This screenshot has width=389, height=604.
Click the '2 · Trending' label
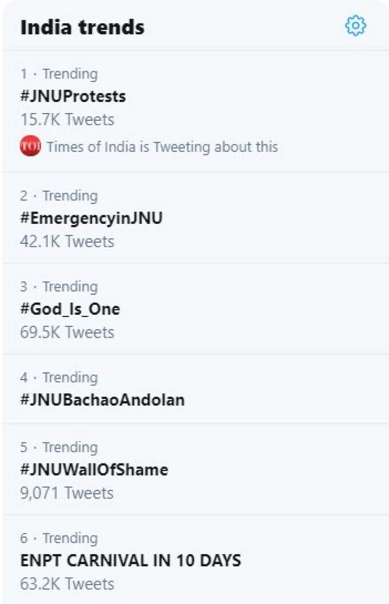[59, 196]
